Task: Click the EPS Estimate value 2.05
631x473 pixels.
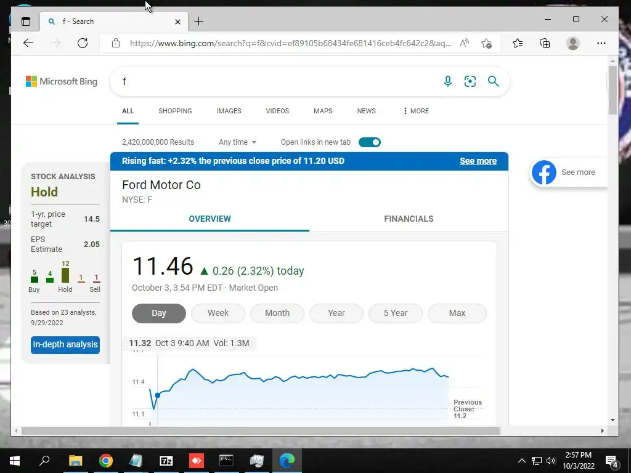Action: 92,244
